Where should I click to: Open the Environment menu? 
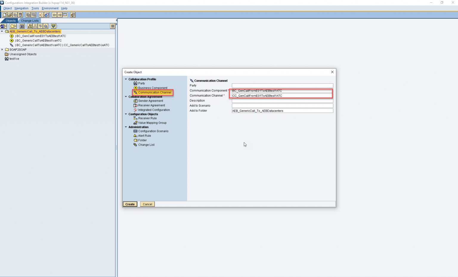tap(50, 8)
